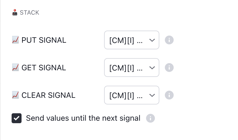Open the CLEAR SIGNAL dropdown value text

(x=126, y=95)
